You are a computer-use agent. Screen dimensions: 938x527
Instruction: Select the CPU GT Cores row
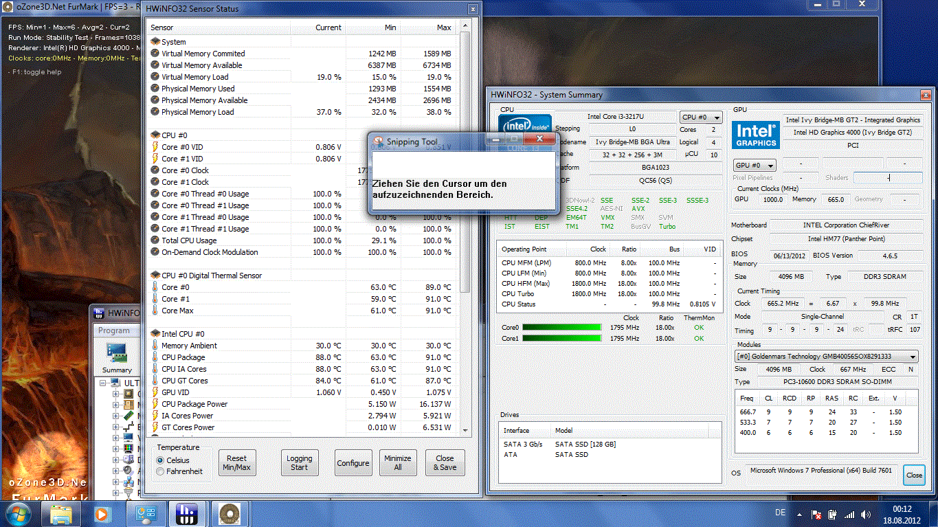point(302,381)
